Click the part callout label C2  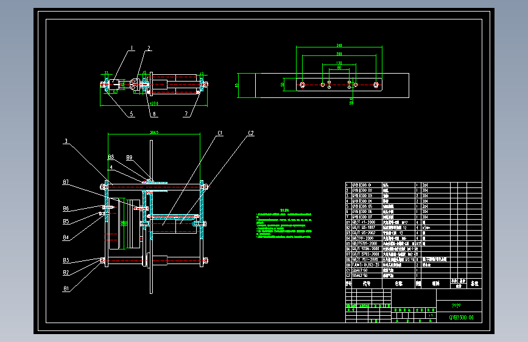coord(251,133)
